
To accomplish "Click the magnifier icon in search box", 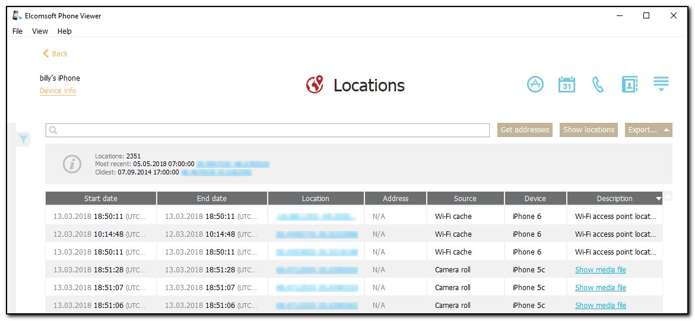I will pyautogui.click(x=53, y=131).
